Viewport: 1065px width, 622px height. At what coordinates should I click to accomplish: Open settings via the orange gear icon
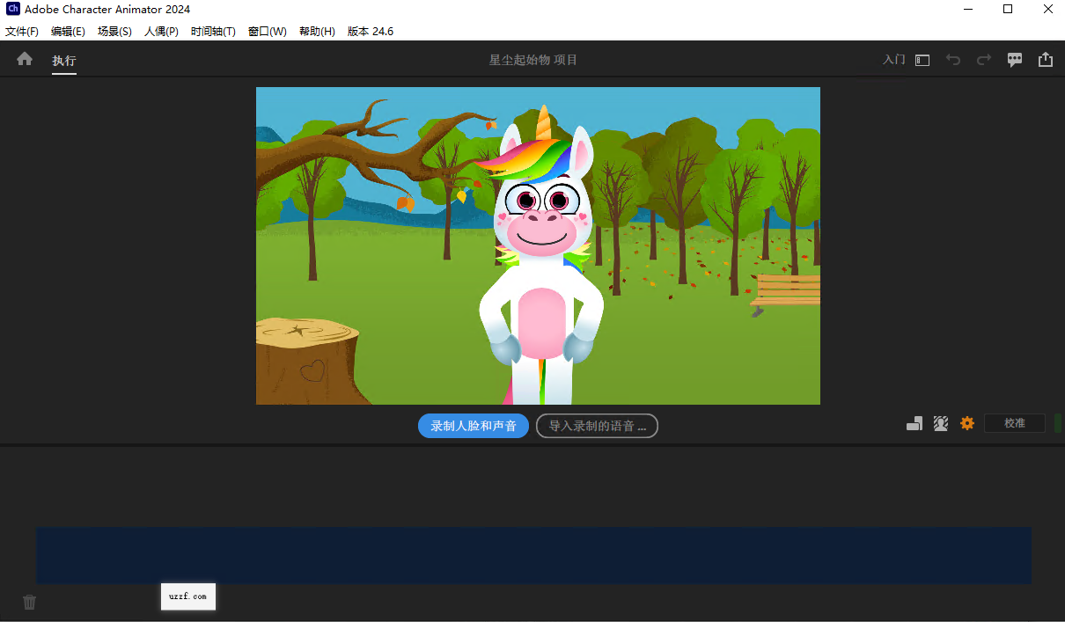click(x=967, y=423)
